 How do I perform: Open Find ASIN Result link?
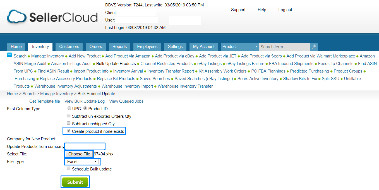coord(53,71)
